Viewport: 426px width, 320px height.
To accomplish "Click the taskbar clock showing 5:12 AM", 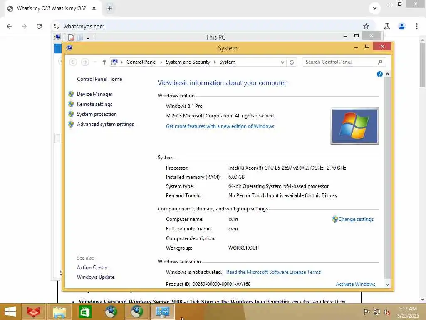I will click(x=408, y=312).
